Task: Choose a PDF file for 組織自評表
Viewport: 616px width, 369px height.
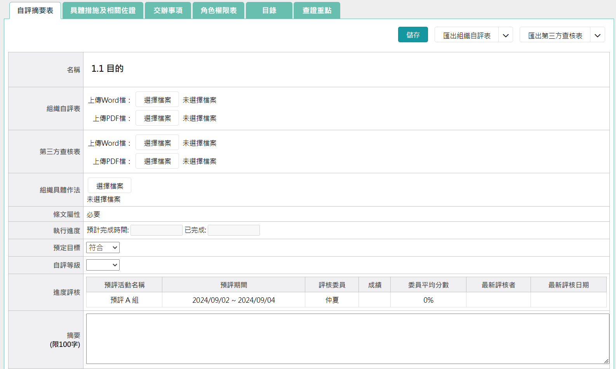Action: point(157,118)
